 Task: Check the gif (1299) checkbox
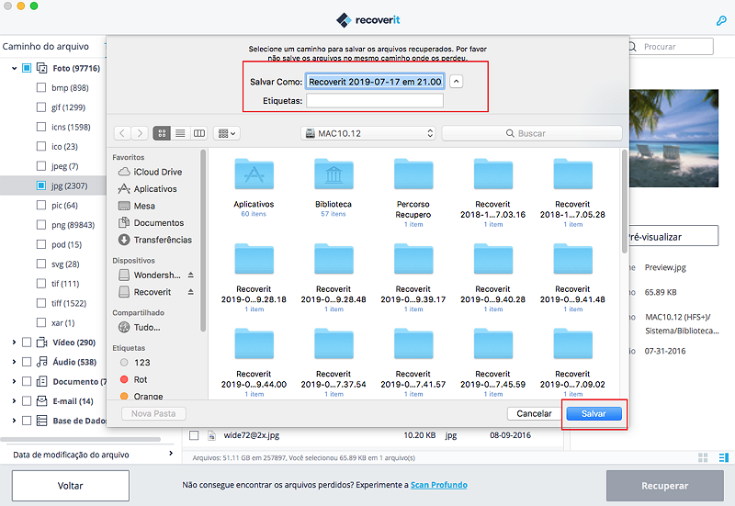(41, 107)
